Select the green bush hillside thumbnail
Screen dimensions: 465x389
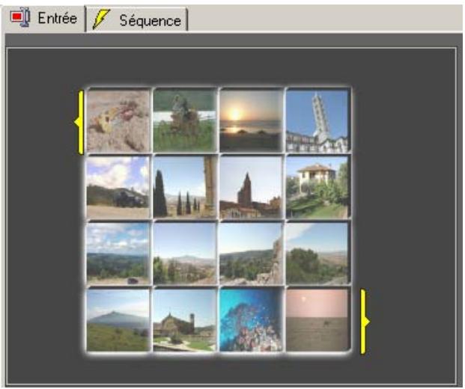(x=317, y=254)
